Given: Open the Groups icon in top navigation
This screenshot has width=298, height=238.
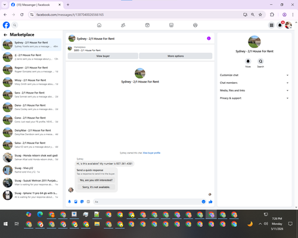Looking at the screenshot, I should (x=195, y=25).
